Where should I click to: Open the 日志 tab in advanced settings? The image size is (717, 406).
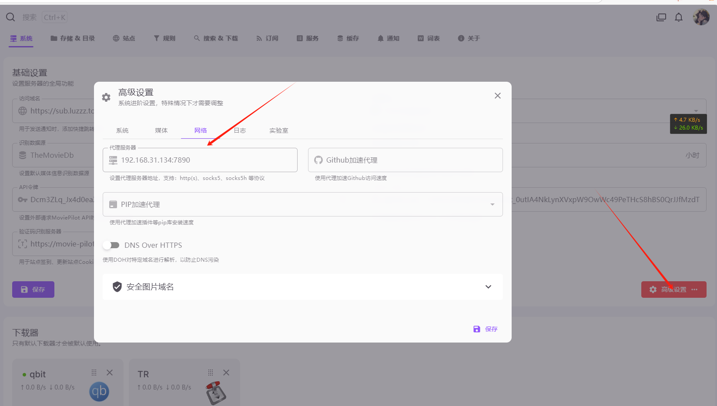240,130
